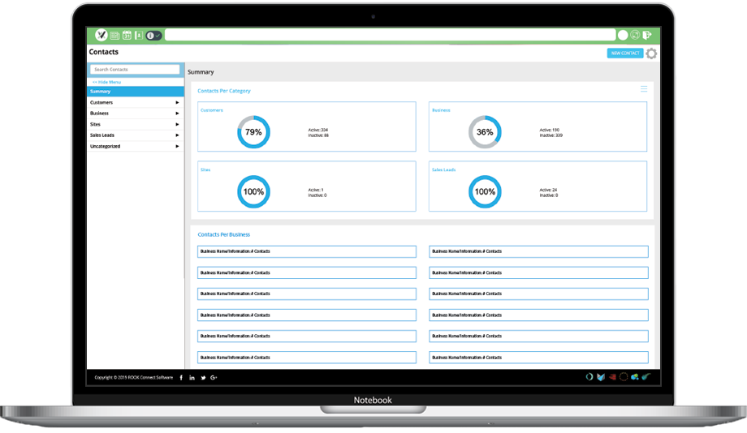
Task: Expand the Customers category arrow
Action: click(177, 103)
